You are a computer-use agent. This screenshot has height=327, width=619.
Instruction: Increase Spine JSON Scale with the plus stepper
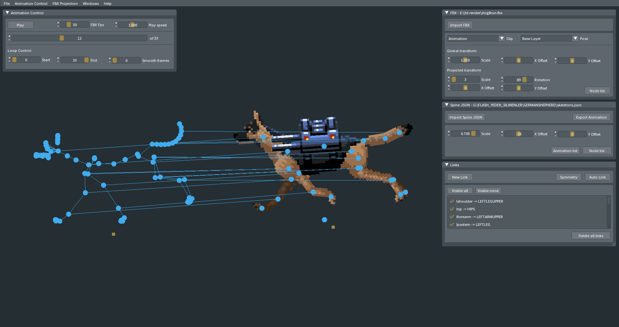coord(449,131)
